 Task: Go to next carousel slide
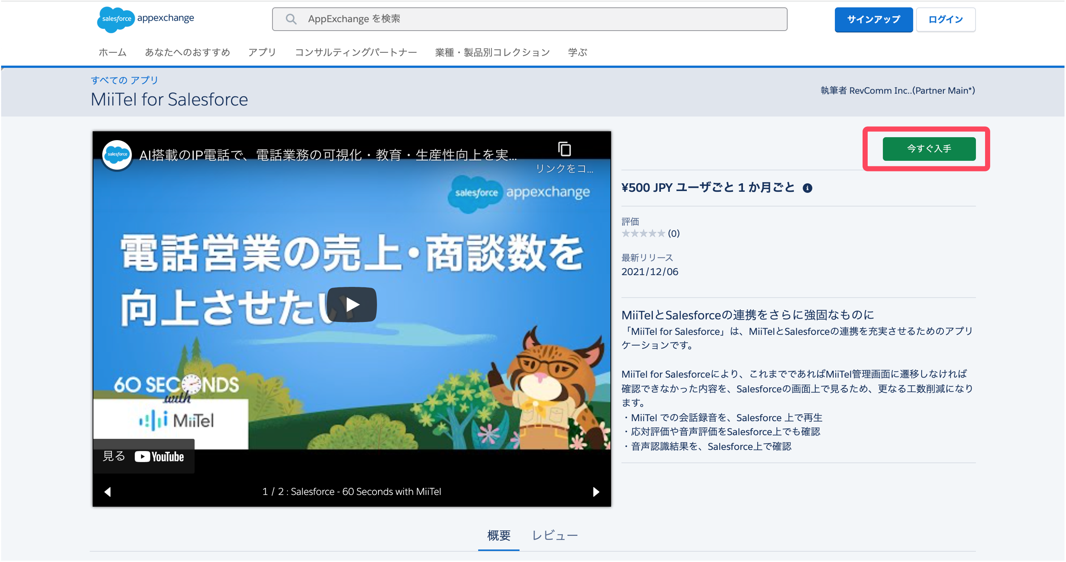595,492
